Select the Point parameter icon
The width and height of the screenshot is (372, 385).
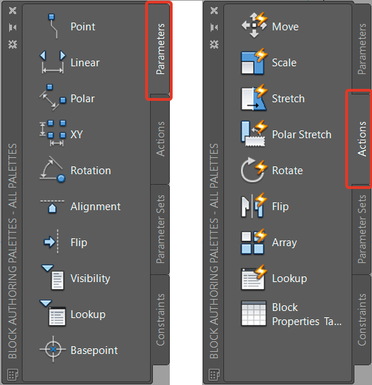coord(53,26)
